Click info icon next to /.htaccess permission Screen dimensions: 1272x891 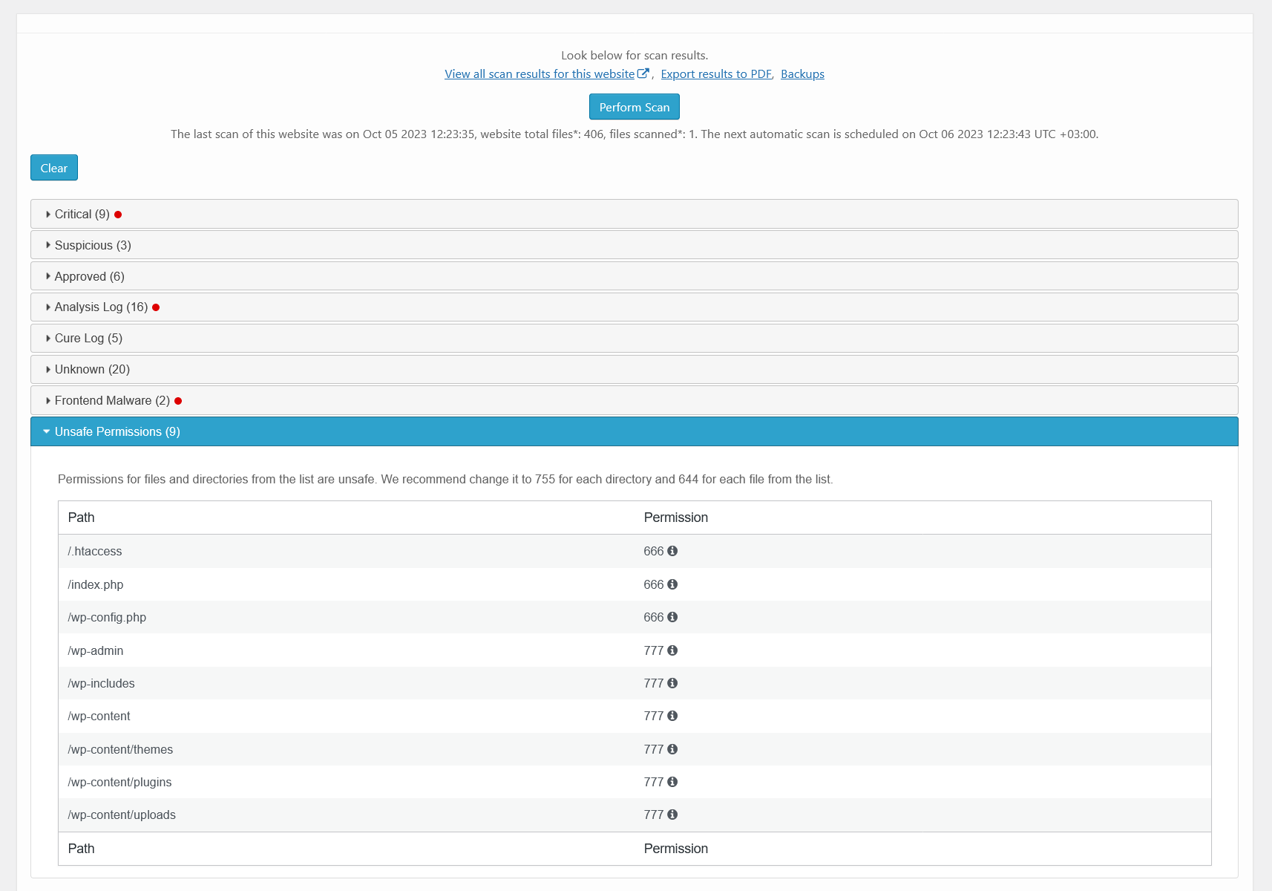[x=672, y=551]
